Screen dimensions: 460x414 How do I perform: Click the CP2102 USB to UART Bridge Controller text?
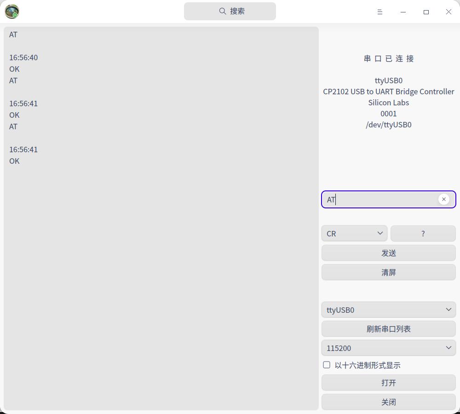(388, 92)
